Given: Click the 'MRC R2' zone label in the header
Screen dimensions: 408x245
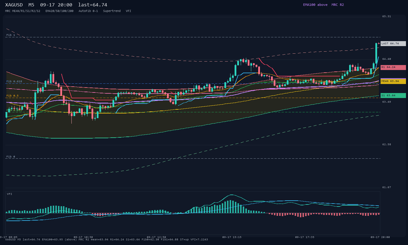Looking at the screenshot, I should coord(338,5).
